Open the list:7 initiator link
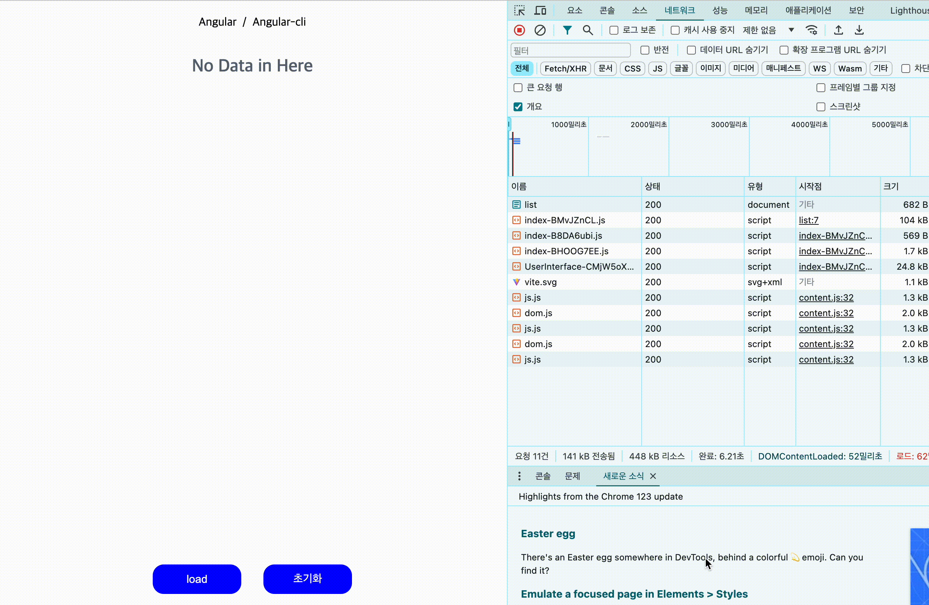This screenshot has height=605, width=929. coord(808,220)
